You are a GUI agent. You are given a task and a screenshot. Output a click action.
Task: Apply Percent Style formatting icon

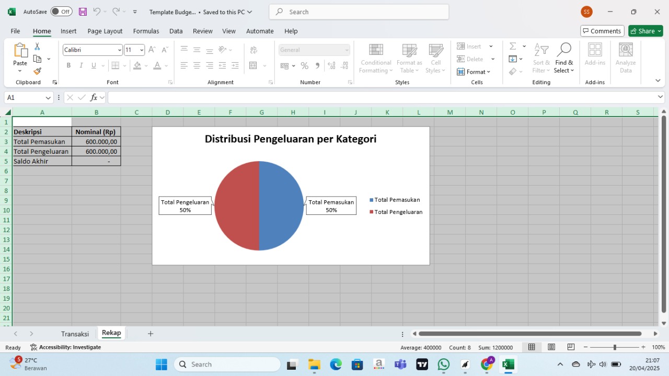click(304, 66)
